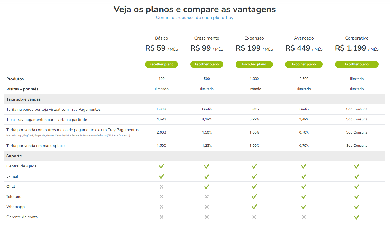390x227 pixels.
Task: Select the Expansão plan Escolher plano button
Action: pos(254,64)
